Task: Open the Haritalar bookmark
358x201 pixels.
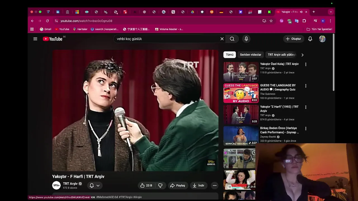Action: click(x=80, y=29)
